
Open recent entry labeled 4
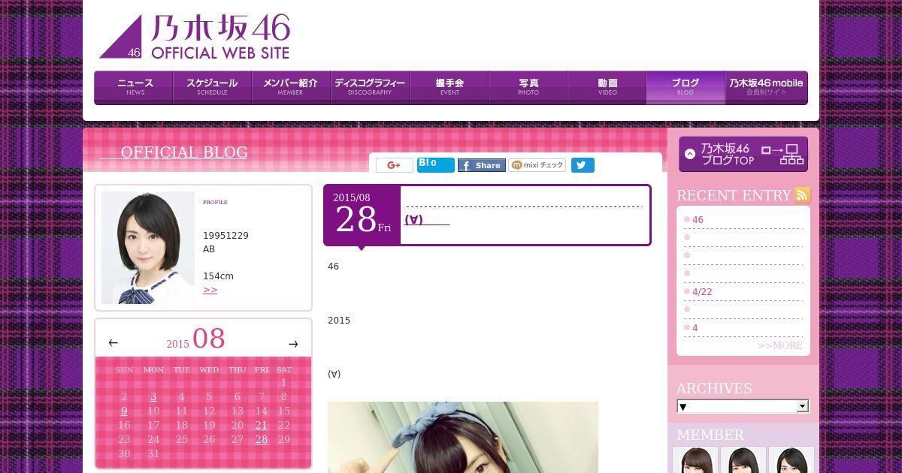[x=695, y=328]
